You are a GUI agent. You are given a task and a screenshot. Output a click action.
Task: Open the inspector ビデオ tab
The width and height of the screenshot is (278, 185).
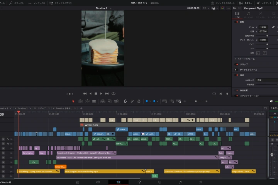(237, 15)
